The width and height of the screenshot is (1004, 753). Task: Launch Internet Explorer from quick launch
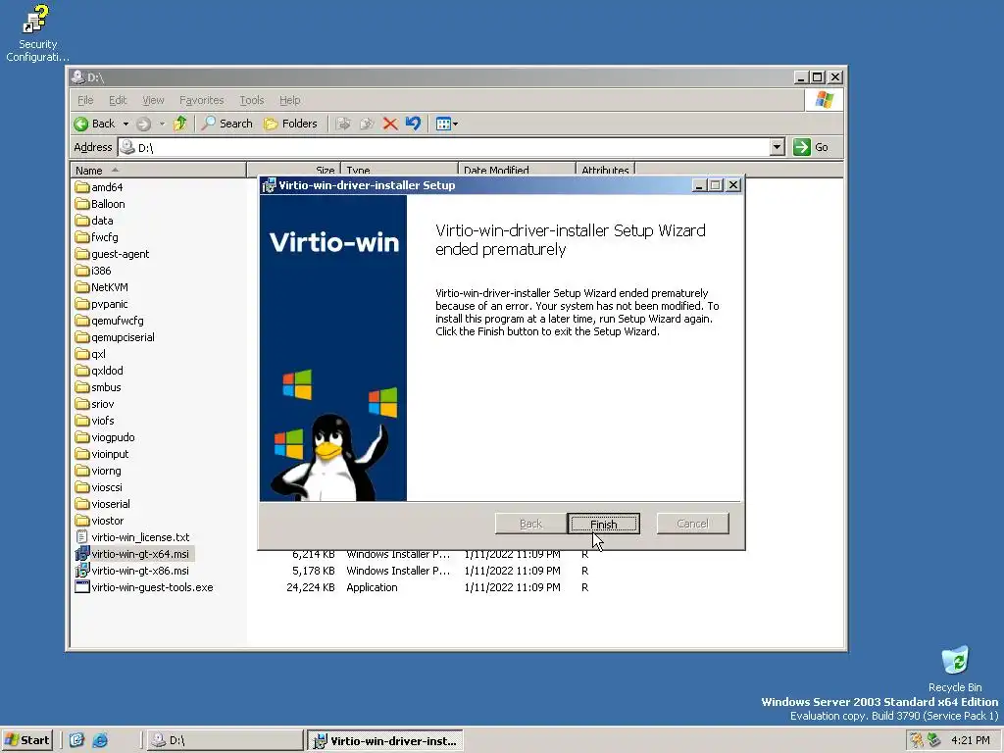click(x=100, y=740)
